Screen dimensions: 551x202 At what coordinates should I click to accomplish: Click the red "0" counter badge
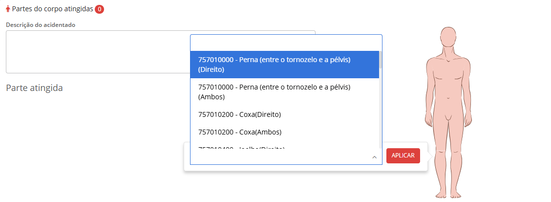pos(99,9)
